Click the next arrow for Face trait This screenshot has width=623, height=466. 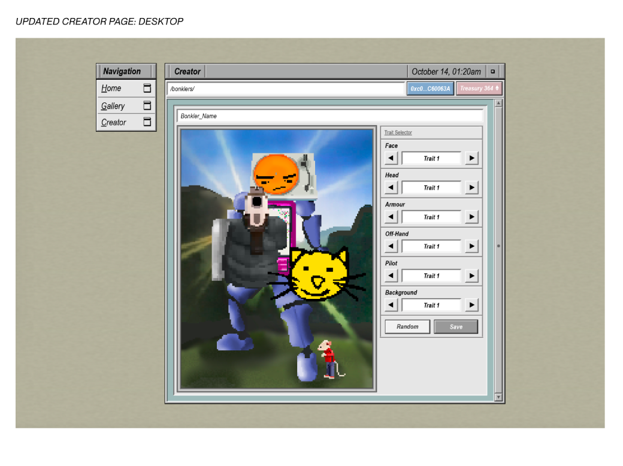coord(471,158)
